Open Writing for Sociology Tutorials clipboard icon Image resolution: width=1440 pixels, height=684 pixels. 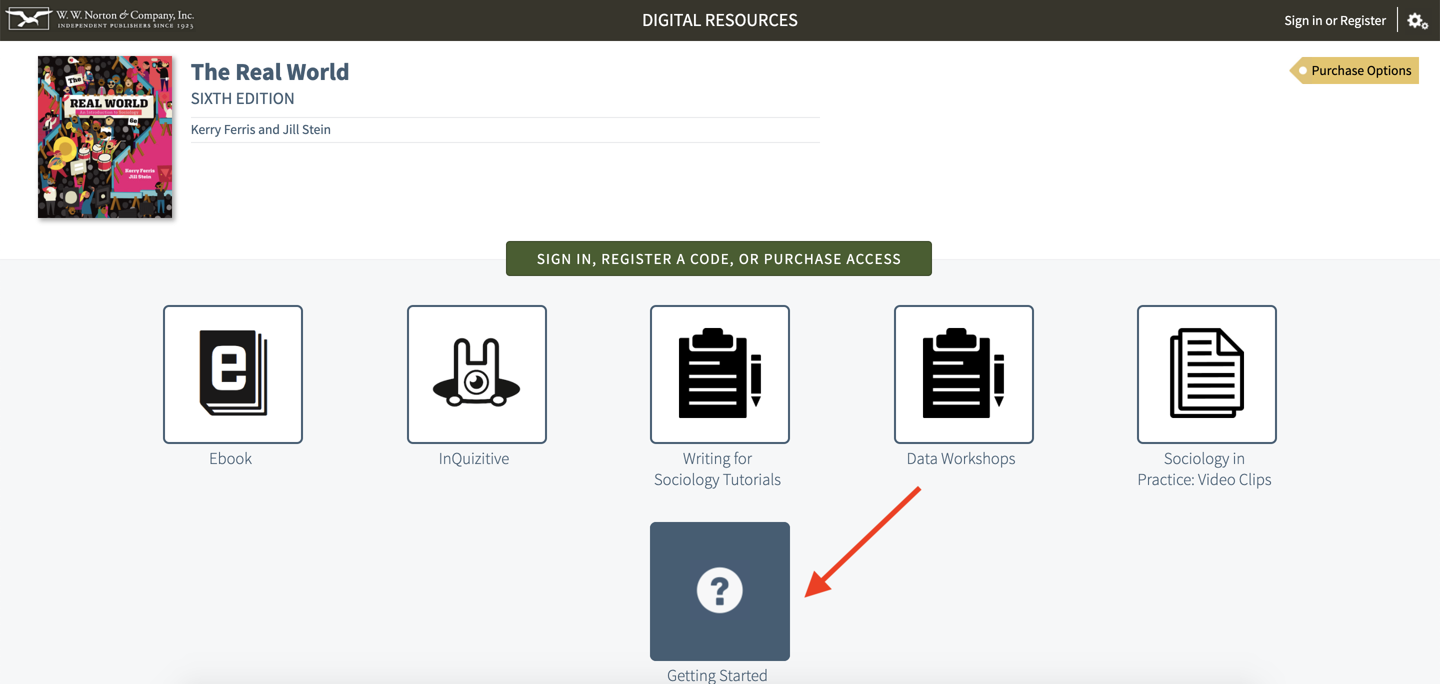tap(719, 374)
